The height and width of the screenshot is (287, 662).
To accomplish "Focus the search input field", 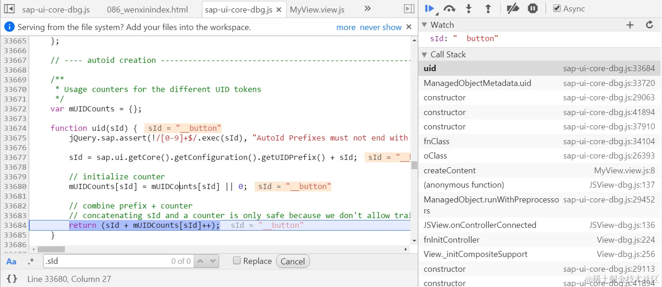I will (119, 261).
